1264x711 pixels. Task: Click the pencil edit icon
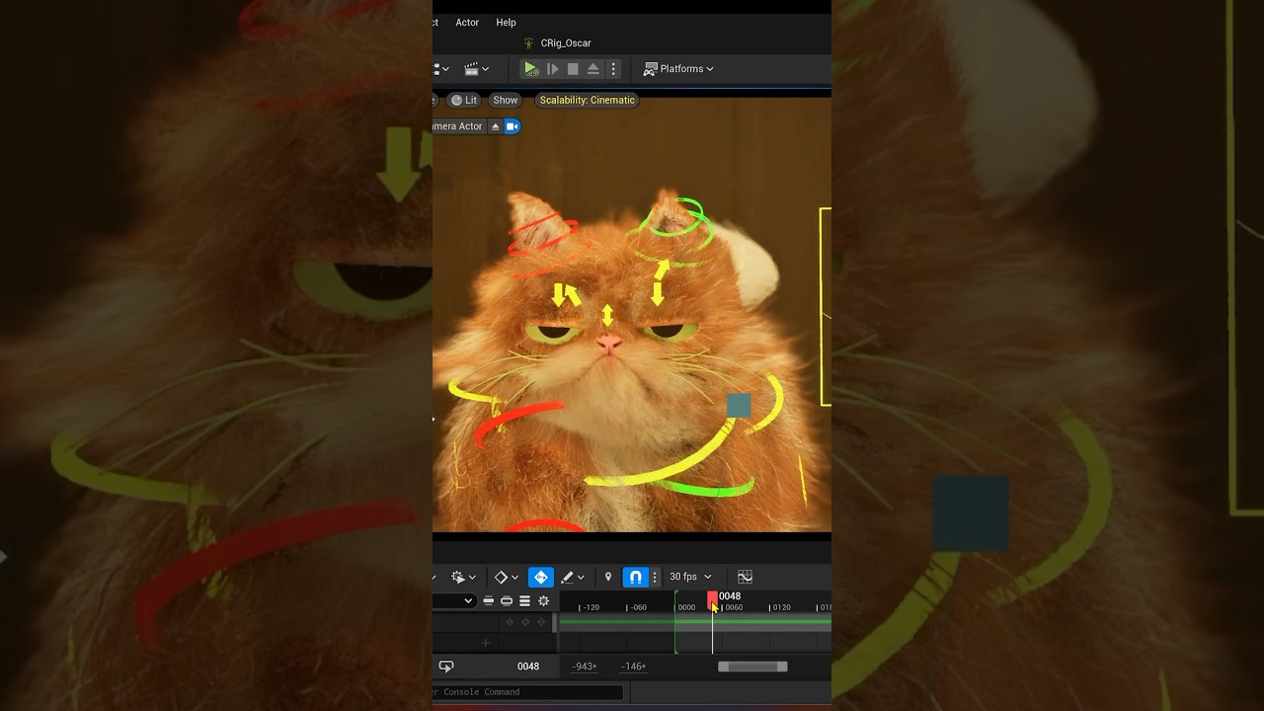click(x=567, y=577)
